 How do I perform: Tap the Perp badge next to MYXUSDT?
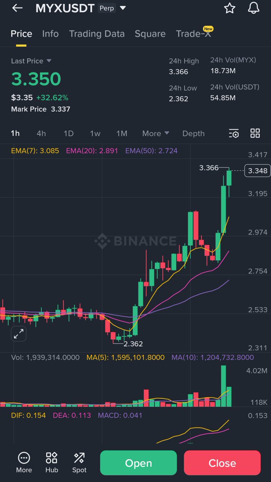coord(107,8)
